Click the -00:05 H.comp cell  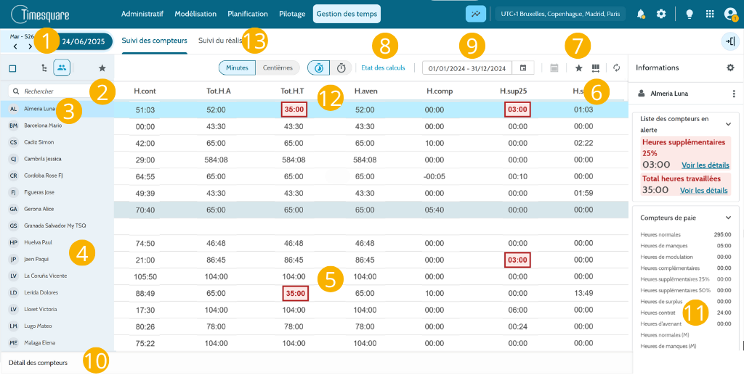(x=434, y=176)
